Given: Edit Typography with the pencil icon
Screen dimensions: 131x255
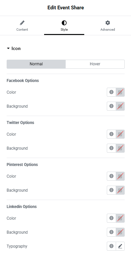Looking at the screenshot, I should pos(120,246).
